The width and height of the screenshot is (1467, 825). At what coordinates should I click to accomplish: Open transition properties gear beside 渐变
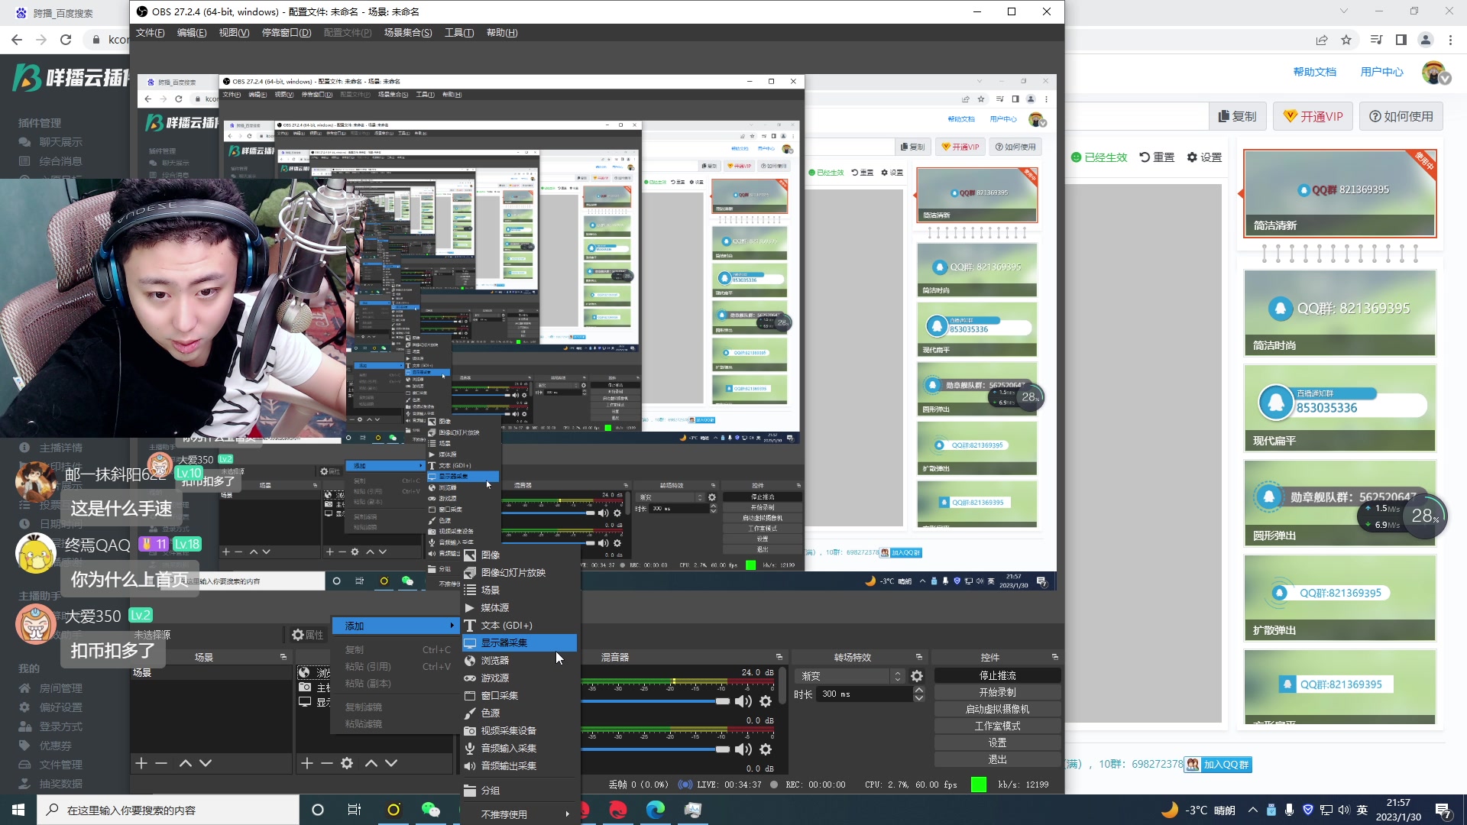click(x=917, y=676)
